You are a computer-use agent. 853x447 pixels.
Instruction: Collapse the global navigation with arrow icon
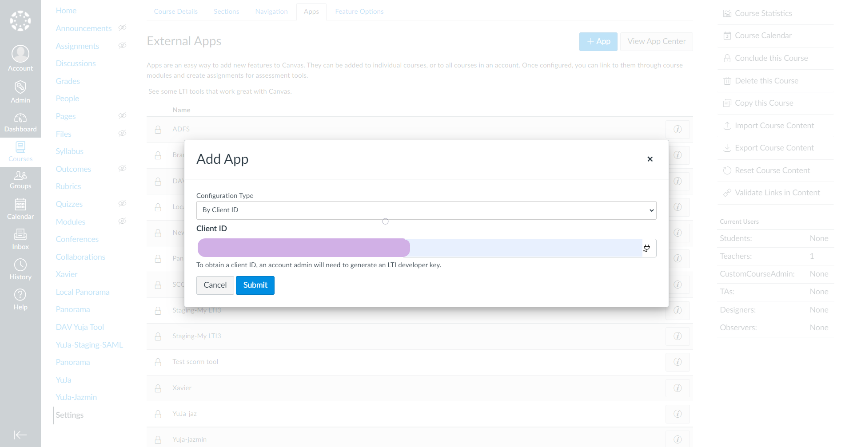[x=20, y=435]
